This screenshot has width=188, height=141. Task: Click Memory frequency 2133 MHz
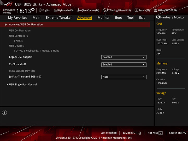pyautogui.click(x=161, y=73)
